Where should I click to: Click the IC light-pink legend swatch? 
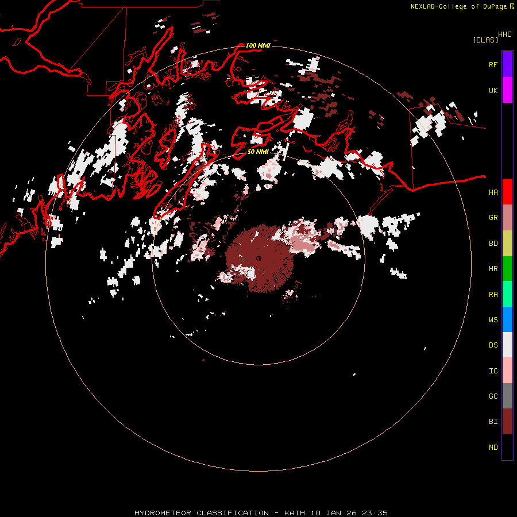pos(507,371)
